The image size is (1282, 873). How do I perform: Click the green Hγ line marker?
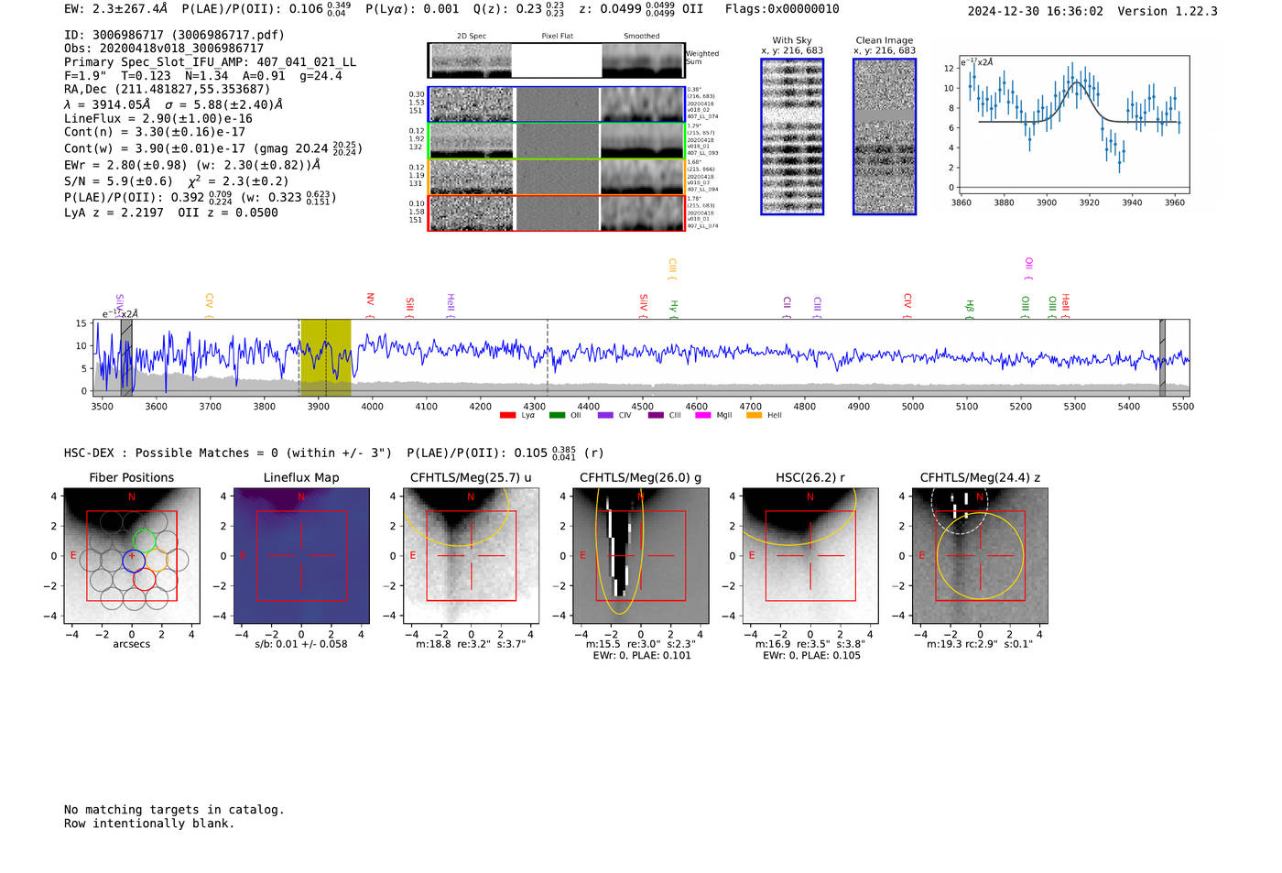pyautogui.click(x=674, y=309)
